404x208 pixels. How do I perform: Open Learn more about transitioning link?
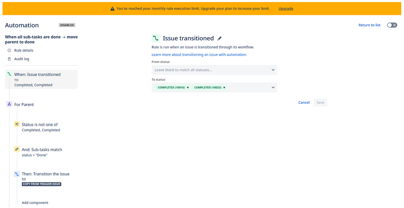[x=199, y=55]
